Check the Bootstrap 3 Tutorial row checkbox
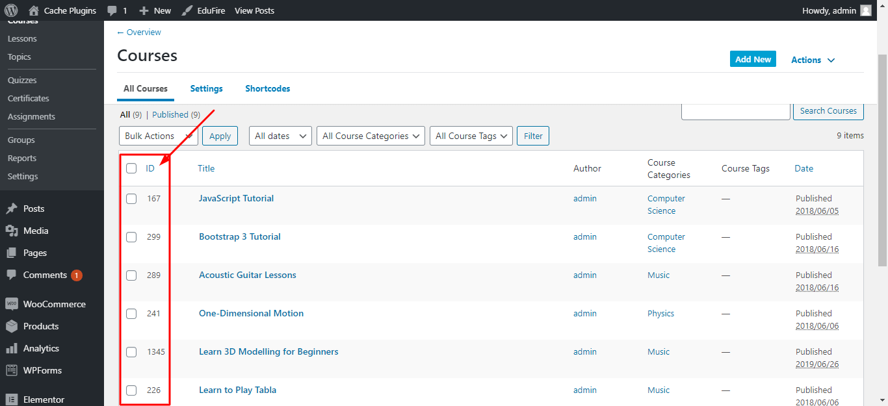Screen dimensions: 888x406 tap(131, 237)
